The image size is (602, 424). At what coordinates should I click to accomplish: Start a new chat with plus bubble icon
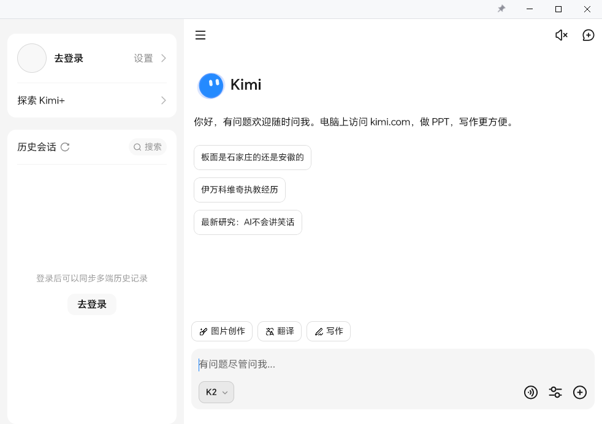coord(588,35)
